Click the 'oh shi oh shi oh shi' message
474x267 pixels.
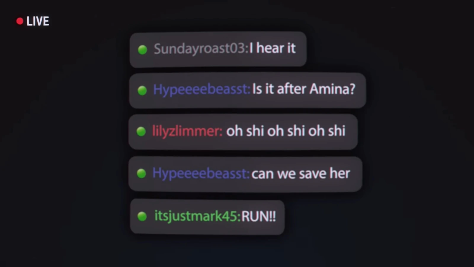tap(286, 131)
